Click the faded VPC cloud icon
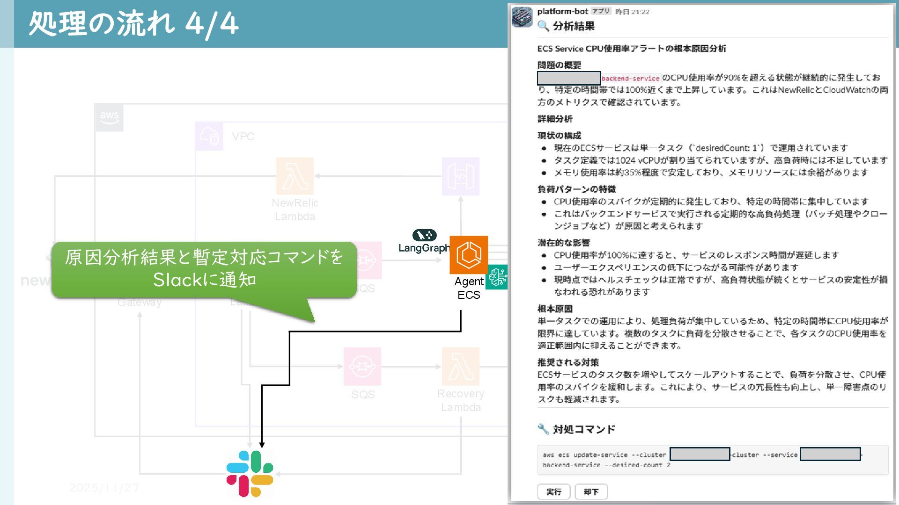The image size is (899, 505). (209, 136)
